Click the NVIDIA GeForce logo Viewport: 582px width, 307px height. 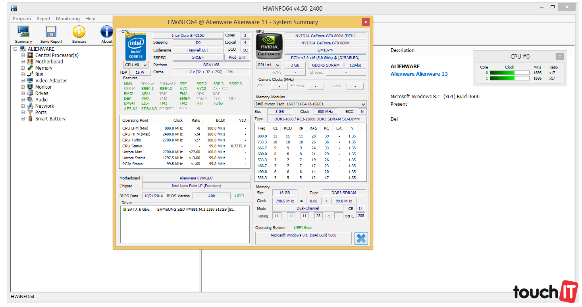pos(268,46)
